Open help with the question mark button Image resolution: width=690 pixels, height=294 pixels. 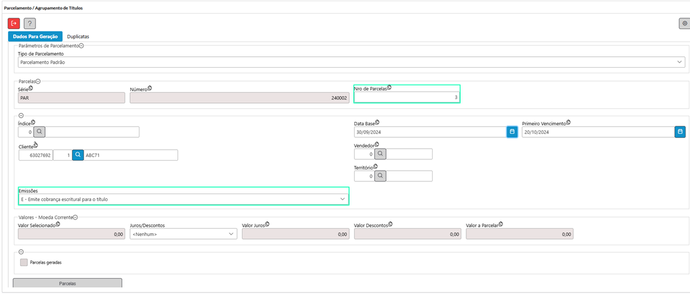click(x=30, y=23)
